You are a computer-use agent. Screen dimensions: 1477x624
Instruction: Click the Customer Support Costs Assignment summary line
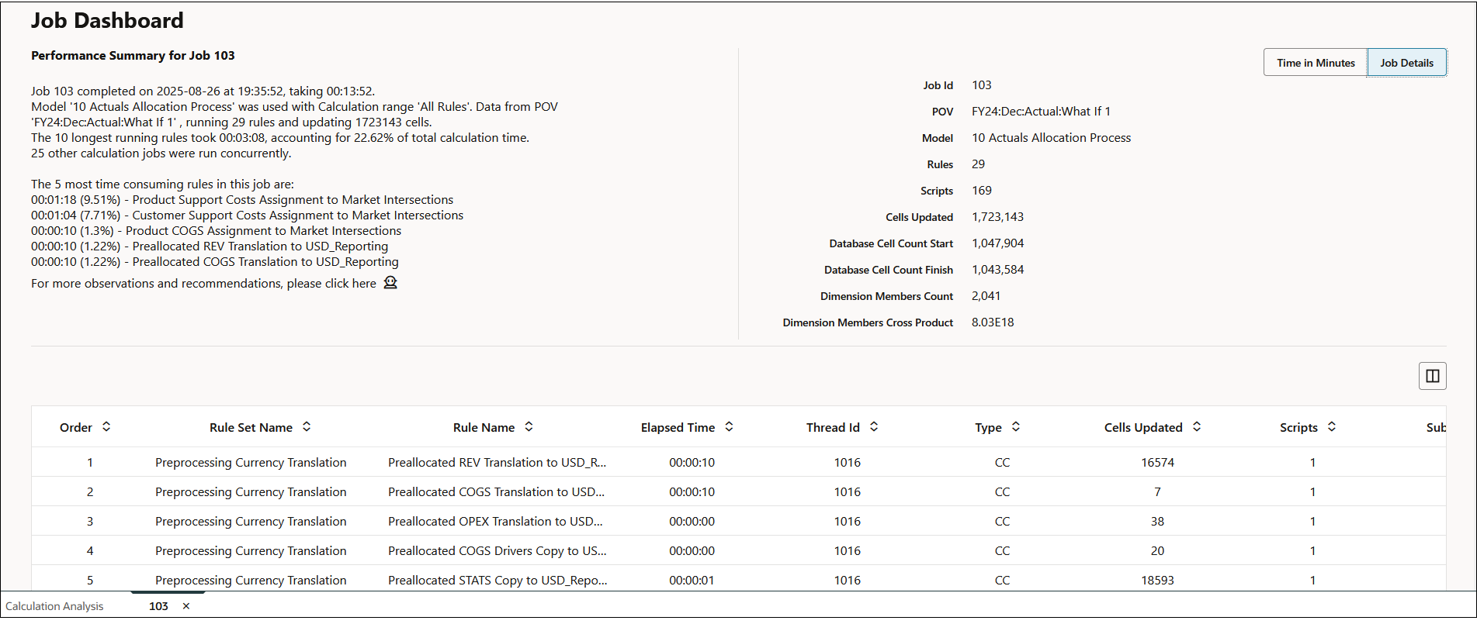tap(247, 215)
